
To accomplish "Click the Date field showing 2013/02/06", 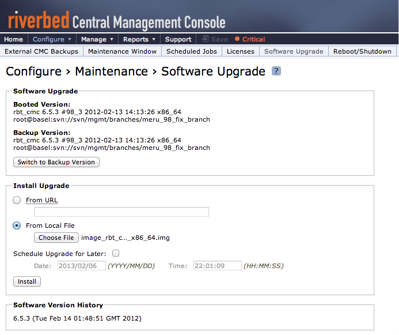I will [81, 266].
